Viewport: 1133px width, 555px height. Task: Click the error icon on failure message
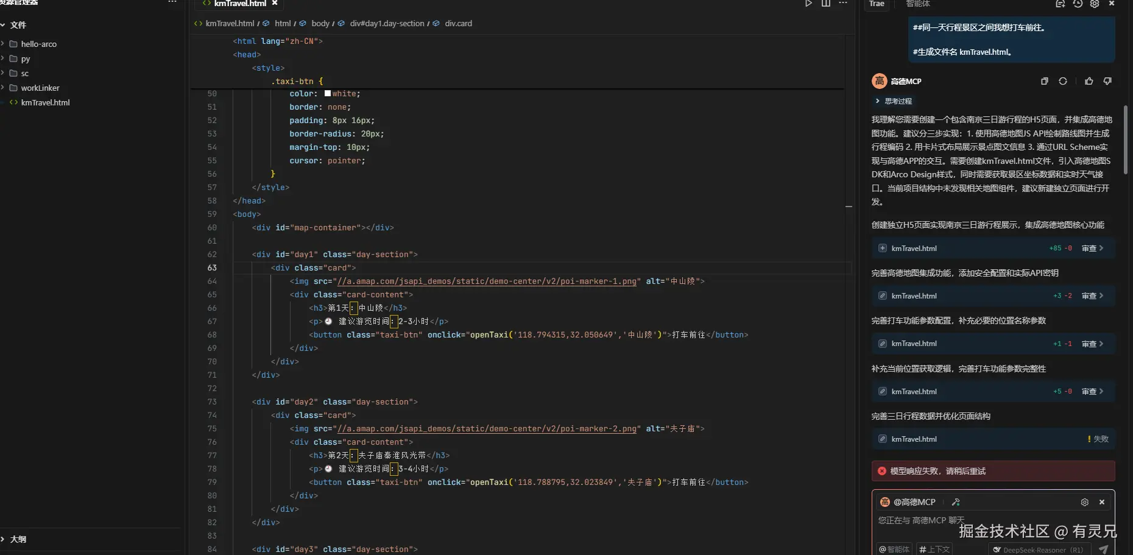[881, 471]
